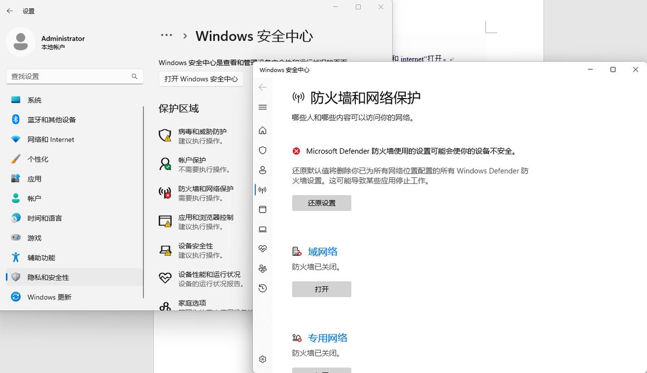Open 病毒和威胁防护 shield icon in Security sidebar
Viewport: 647px width, 373px height.
[263, 150]
